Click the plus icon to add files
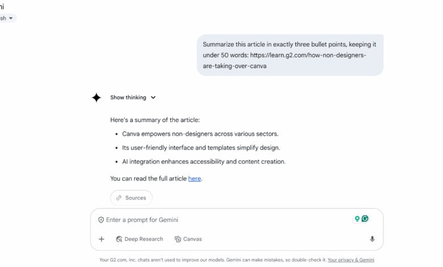This screenshot has height=267, width=443. pyautogui.click(x=102, y=239)
